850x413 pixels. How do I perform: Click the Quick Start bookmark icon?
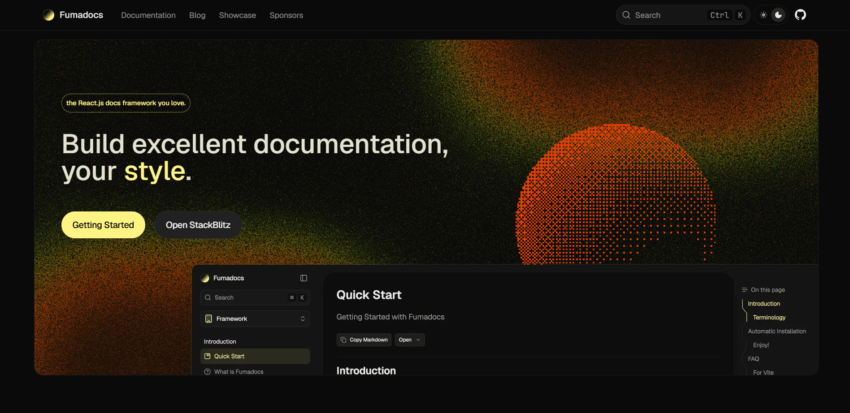pos(208,356)
